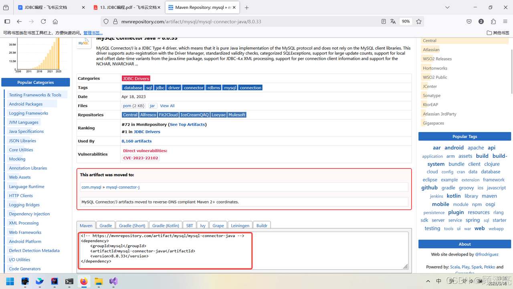Select the Ivy tab
The width and height of the screenshot is (513, 289).
203,226
